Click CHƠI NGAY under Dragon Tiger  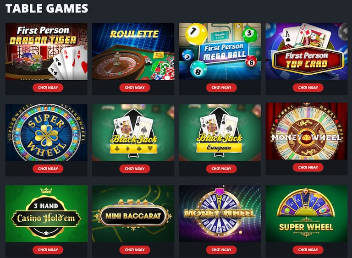pyautogui.click(x=48, y=88)
